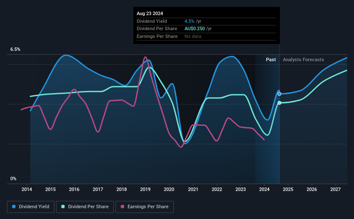Toggle the Earnings Per Share legend button
The height and width of the screenshot is (219, 354).
pos(144,207)
